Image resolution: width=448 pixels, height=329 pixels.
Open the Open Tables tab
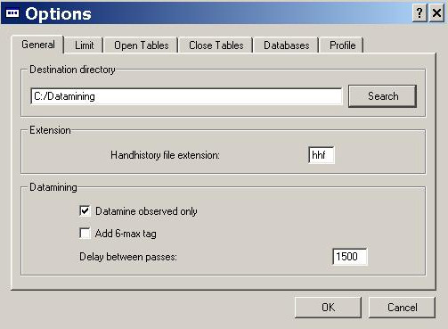pyautogui.click(x=142, y=45)
